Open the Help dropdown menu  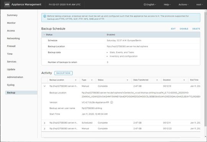click(x=167, y=5)
